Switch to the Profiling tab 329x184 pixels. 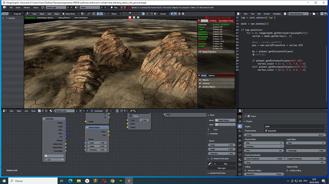[x=213, y=21]
